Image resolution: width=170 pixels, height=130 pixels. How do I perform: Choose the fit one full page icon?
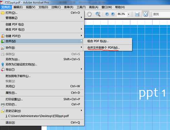coord(145,14)
